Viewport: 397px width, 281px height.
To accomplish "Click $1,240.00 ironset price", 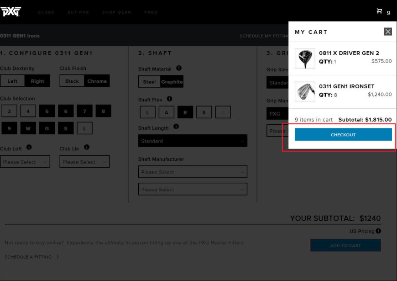I will point(380,94).
